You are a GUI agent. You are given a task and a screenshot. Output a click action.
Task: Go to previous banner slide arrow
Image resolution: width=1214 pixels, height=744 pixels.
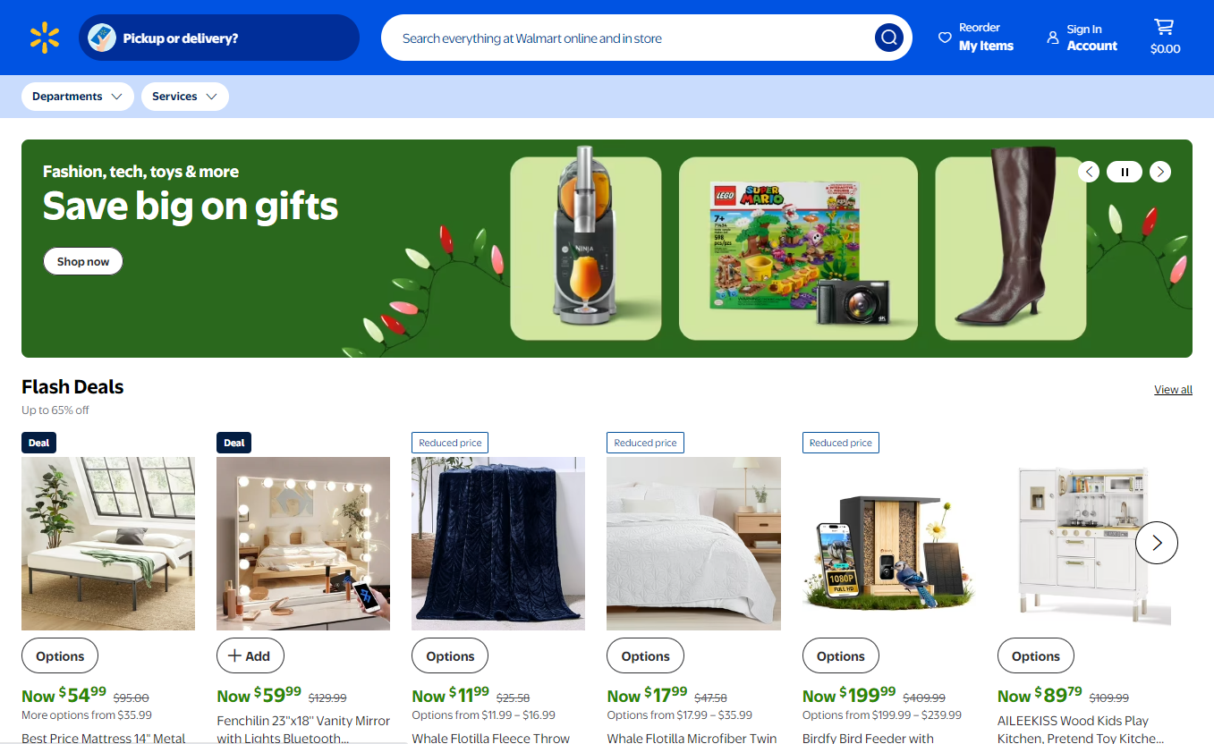tap(1089, 172)
